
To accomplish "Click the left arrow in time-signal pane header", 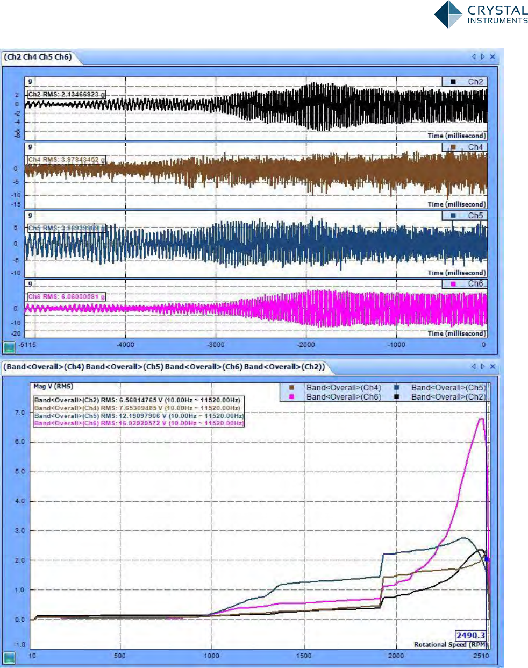I will [474, 56].
